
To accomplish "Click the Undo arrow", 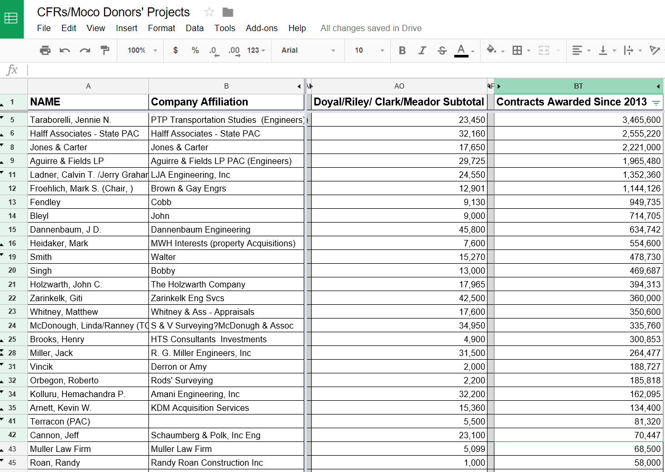I will pyautogui.click(x=65, y=50).
